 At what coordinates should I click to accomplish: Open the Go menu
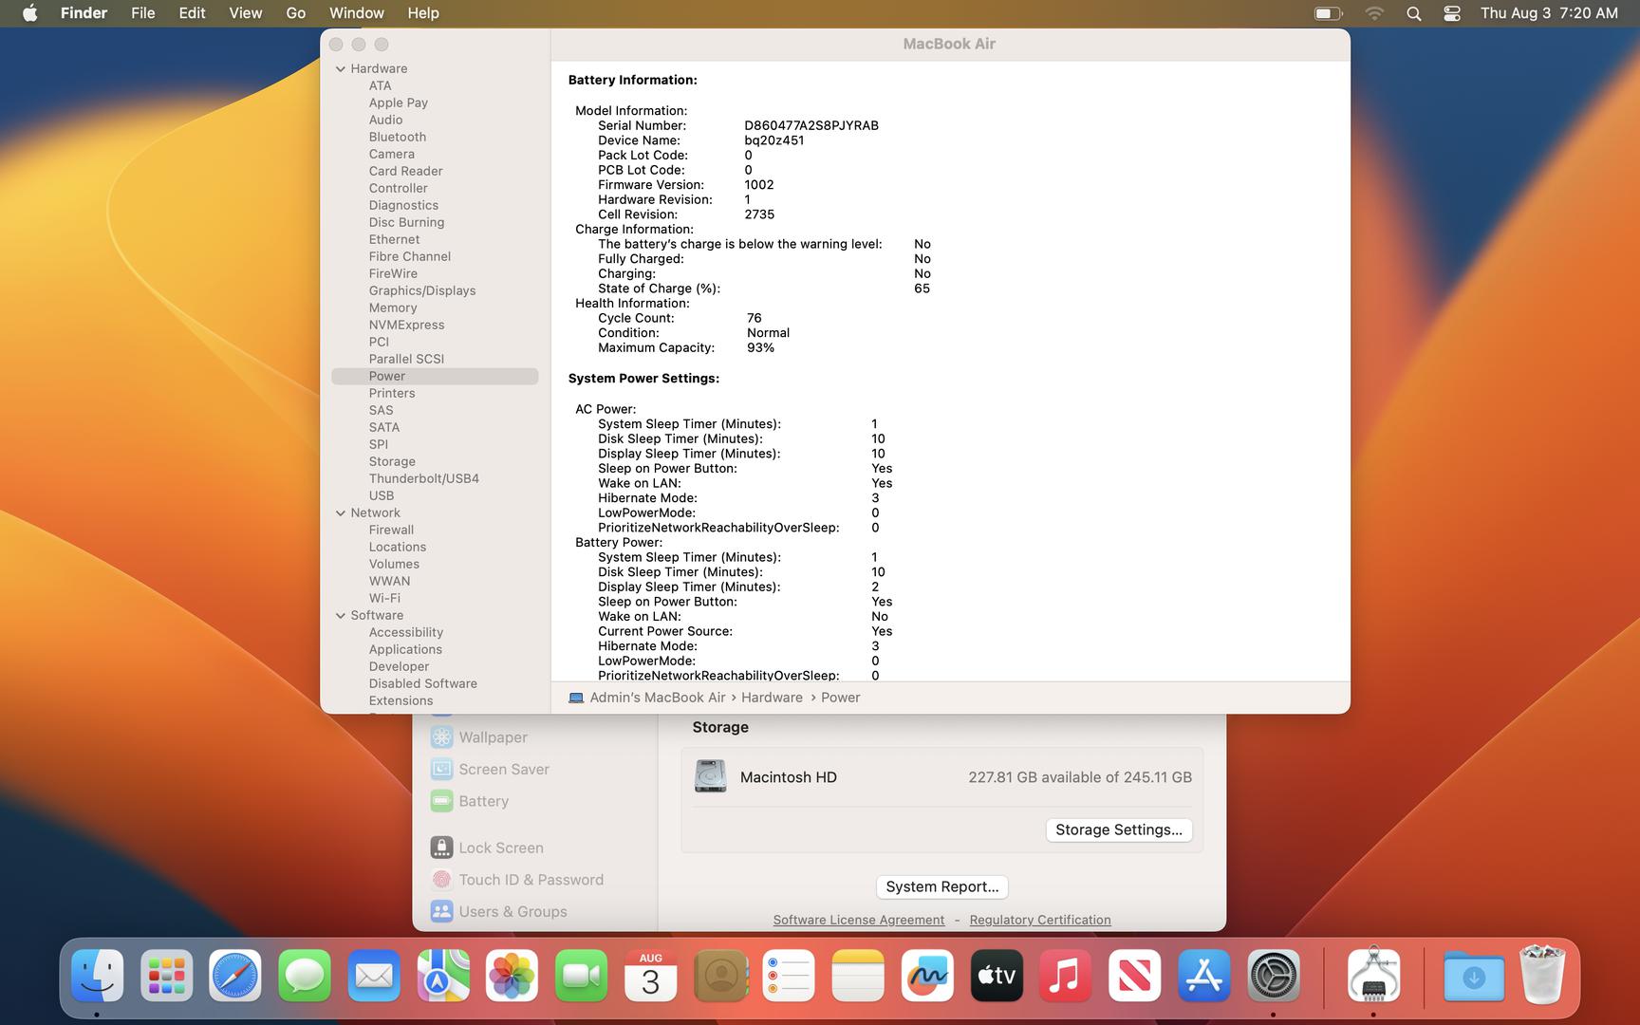click(x=296, y=13)
